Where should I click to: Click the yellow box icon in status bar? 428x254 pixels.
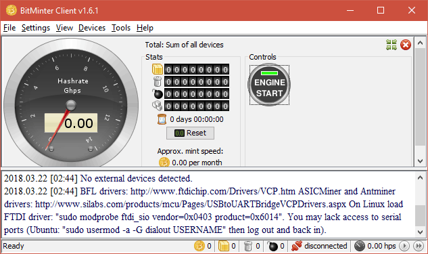pyautogui.click(x=224, y=246)
